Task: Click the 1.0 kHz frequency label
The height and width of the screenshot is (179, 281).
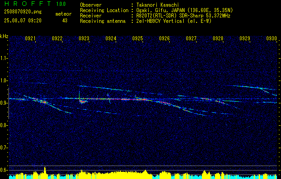Action: pos(4,81)
